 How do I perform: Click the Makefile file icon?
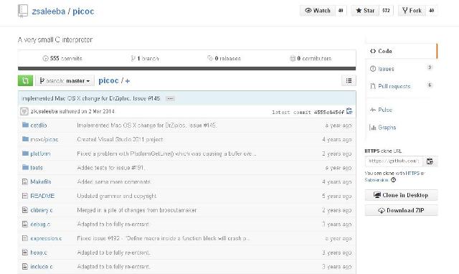click(x=25, y=181)
